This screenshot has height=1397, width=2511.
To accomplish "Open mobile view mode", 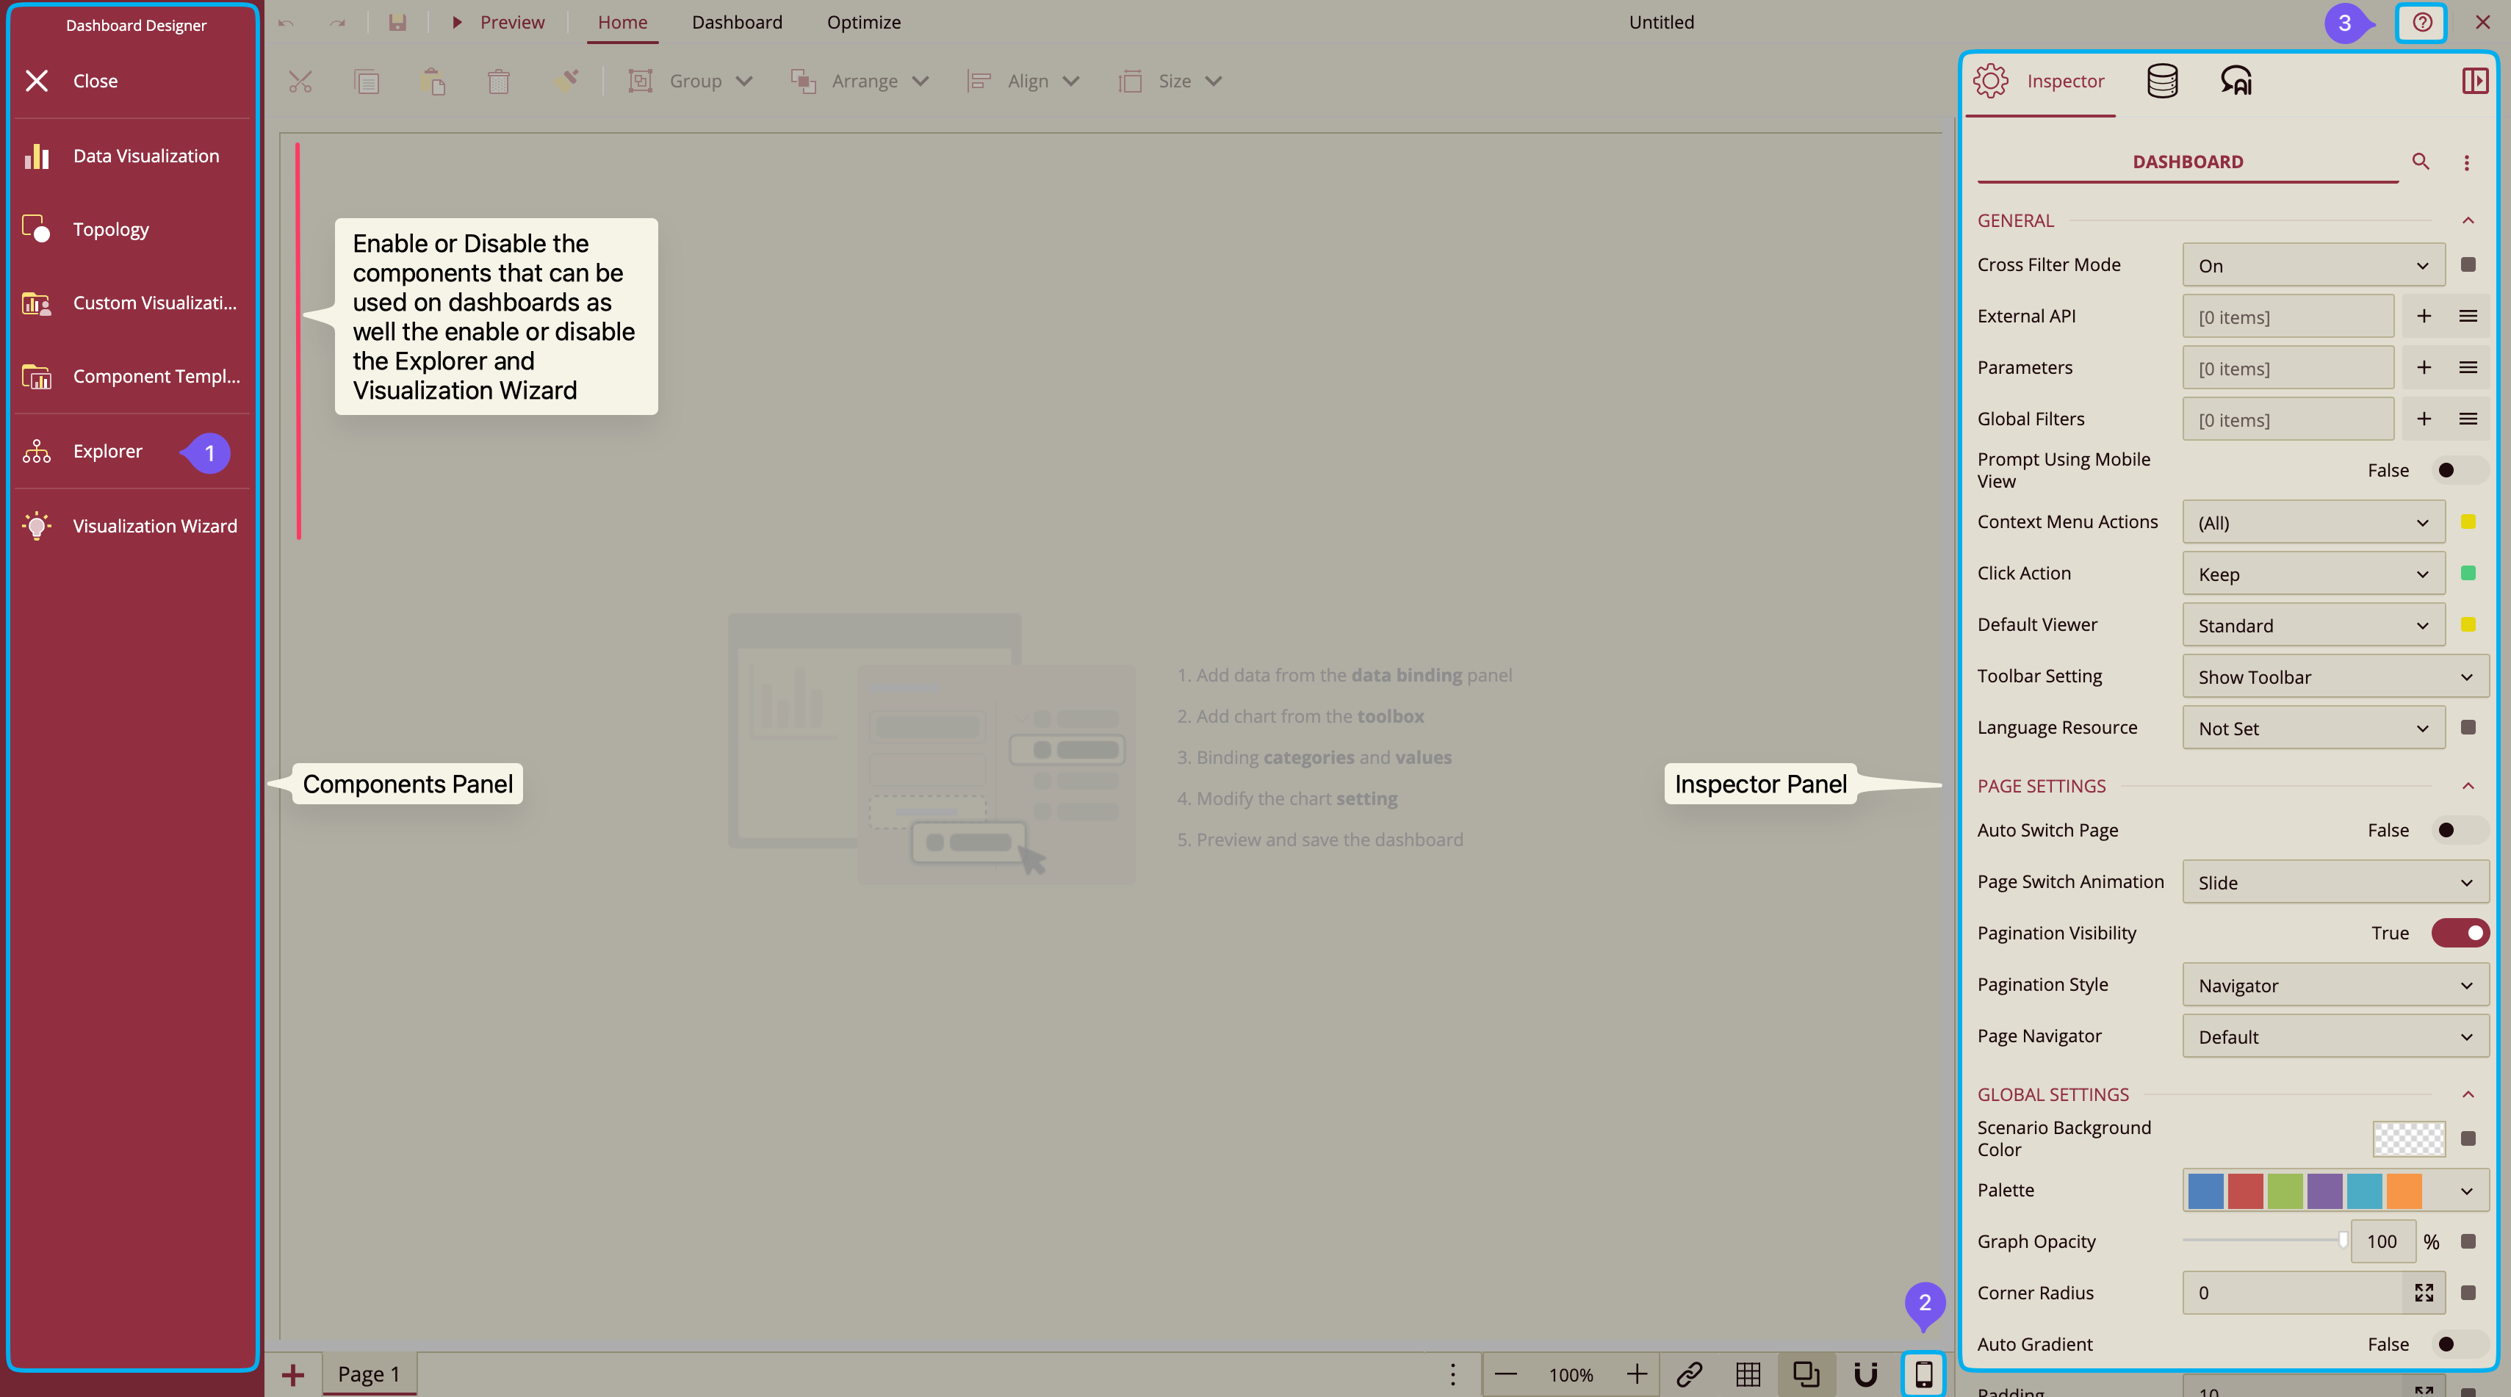I will click(x=1923, y=1374).
